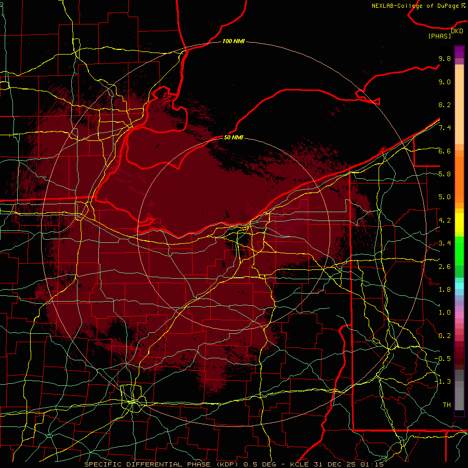Viewport: 468px width, 468px height.
Task: Click the 5.0 value on the scale
Action: coord(445,197)
